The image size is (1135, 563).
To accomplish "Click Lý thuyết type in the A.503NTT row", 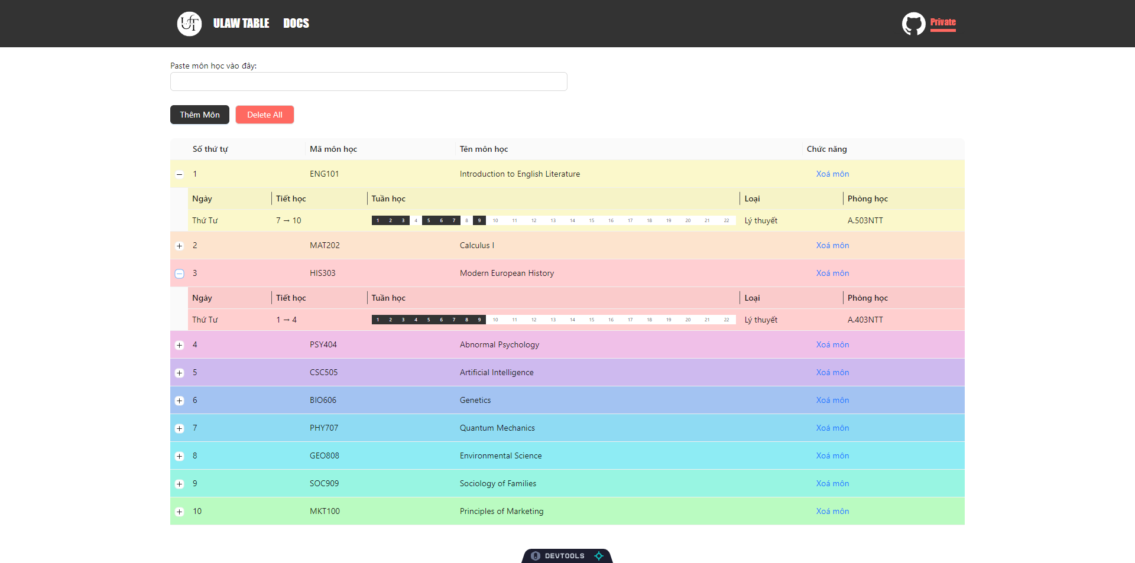I will [x=761, y=220].
